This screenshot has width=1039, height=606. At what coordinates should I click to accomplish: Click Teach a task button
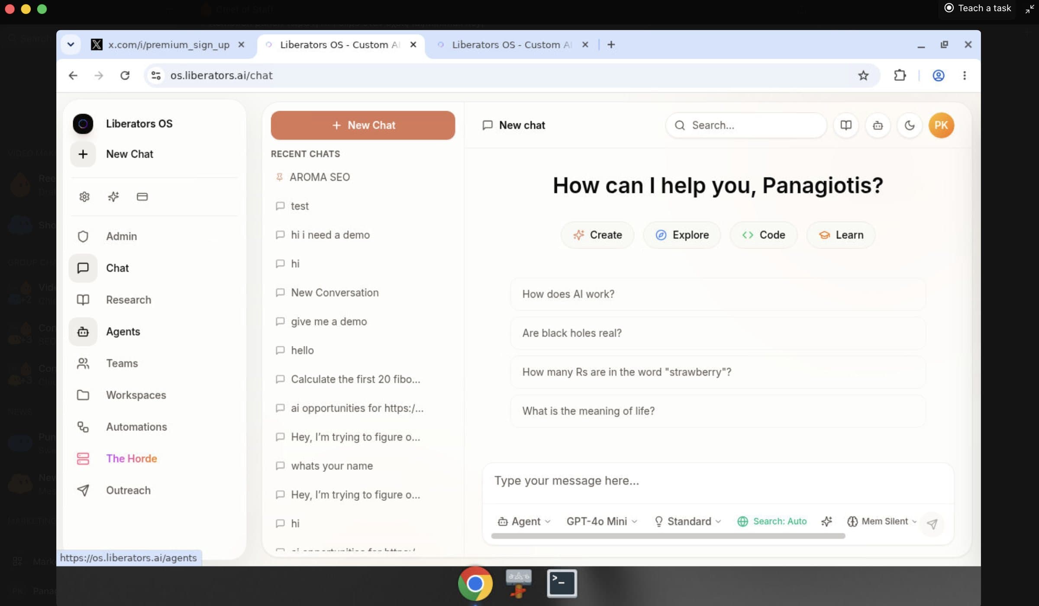click(978, 8)
